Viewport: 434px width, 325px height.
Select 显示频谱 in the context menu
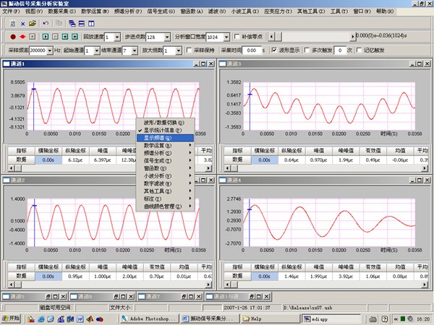point(158,137)
